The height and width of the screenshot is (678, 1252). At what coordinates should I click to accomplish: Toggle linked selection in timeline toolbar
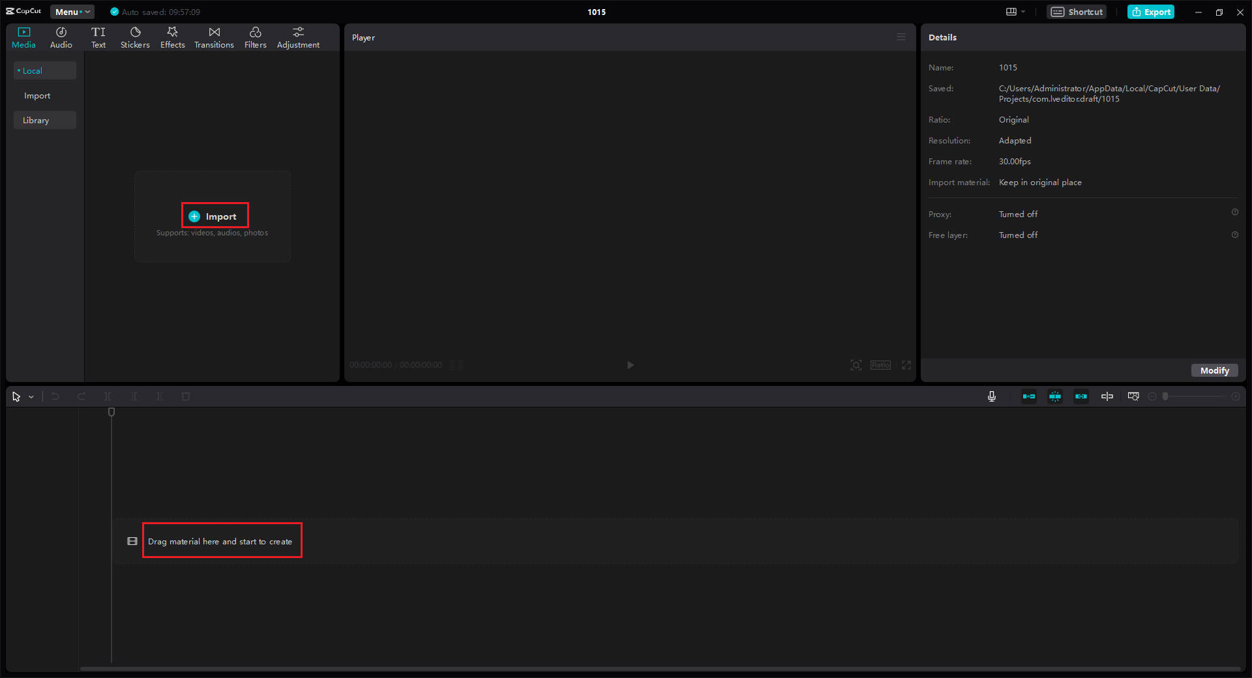[1081, 396]
